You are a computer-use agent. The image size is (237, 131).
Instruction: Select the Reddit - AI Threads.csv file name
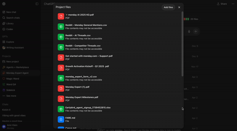(x=78, y=35)
